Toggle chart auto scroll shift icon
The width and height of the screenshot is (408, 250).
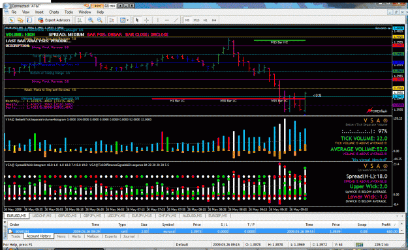(112, 20)
